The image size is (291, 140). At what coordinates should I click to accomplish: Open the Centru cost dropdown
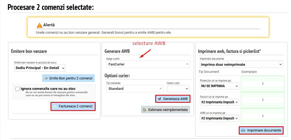pyautogui.click(x=178, y=88)
